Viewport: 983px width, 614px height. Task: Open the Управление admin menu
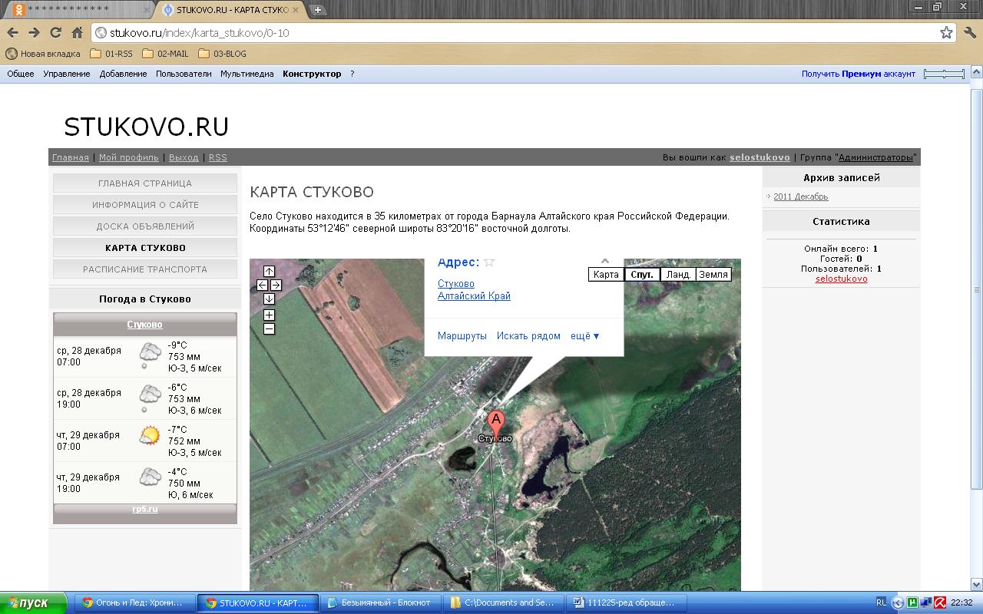[x=67, y=74]
